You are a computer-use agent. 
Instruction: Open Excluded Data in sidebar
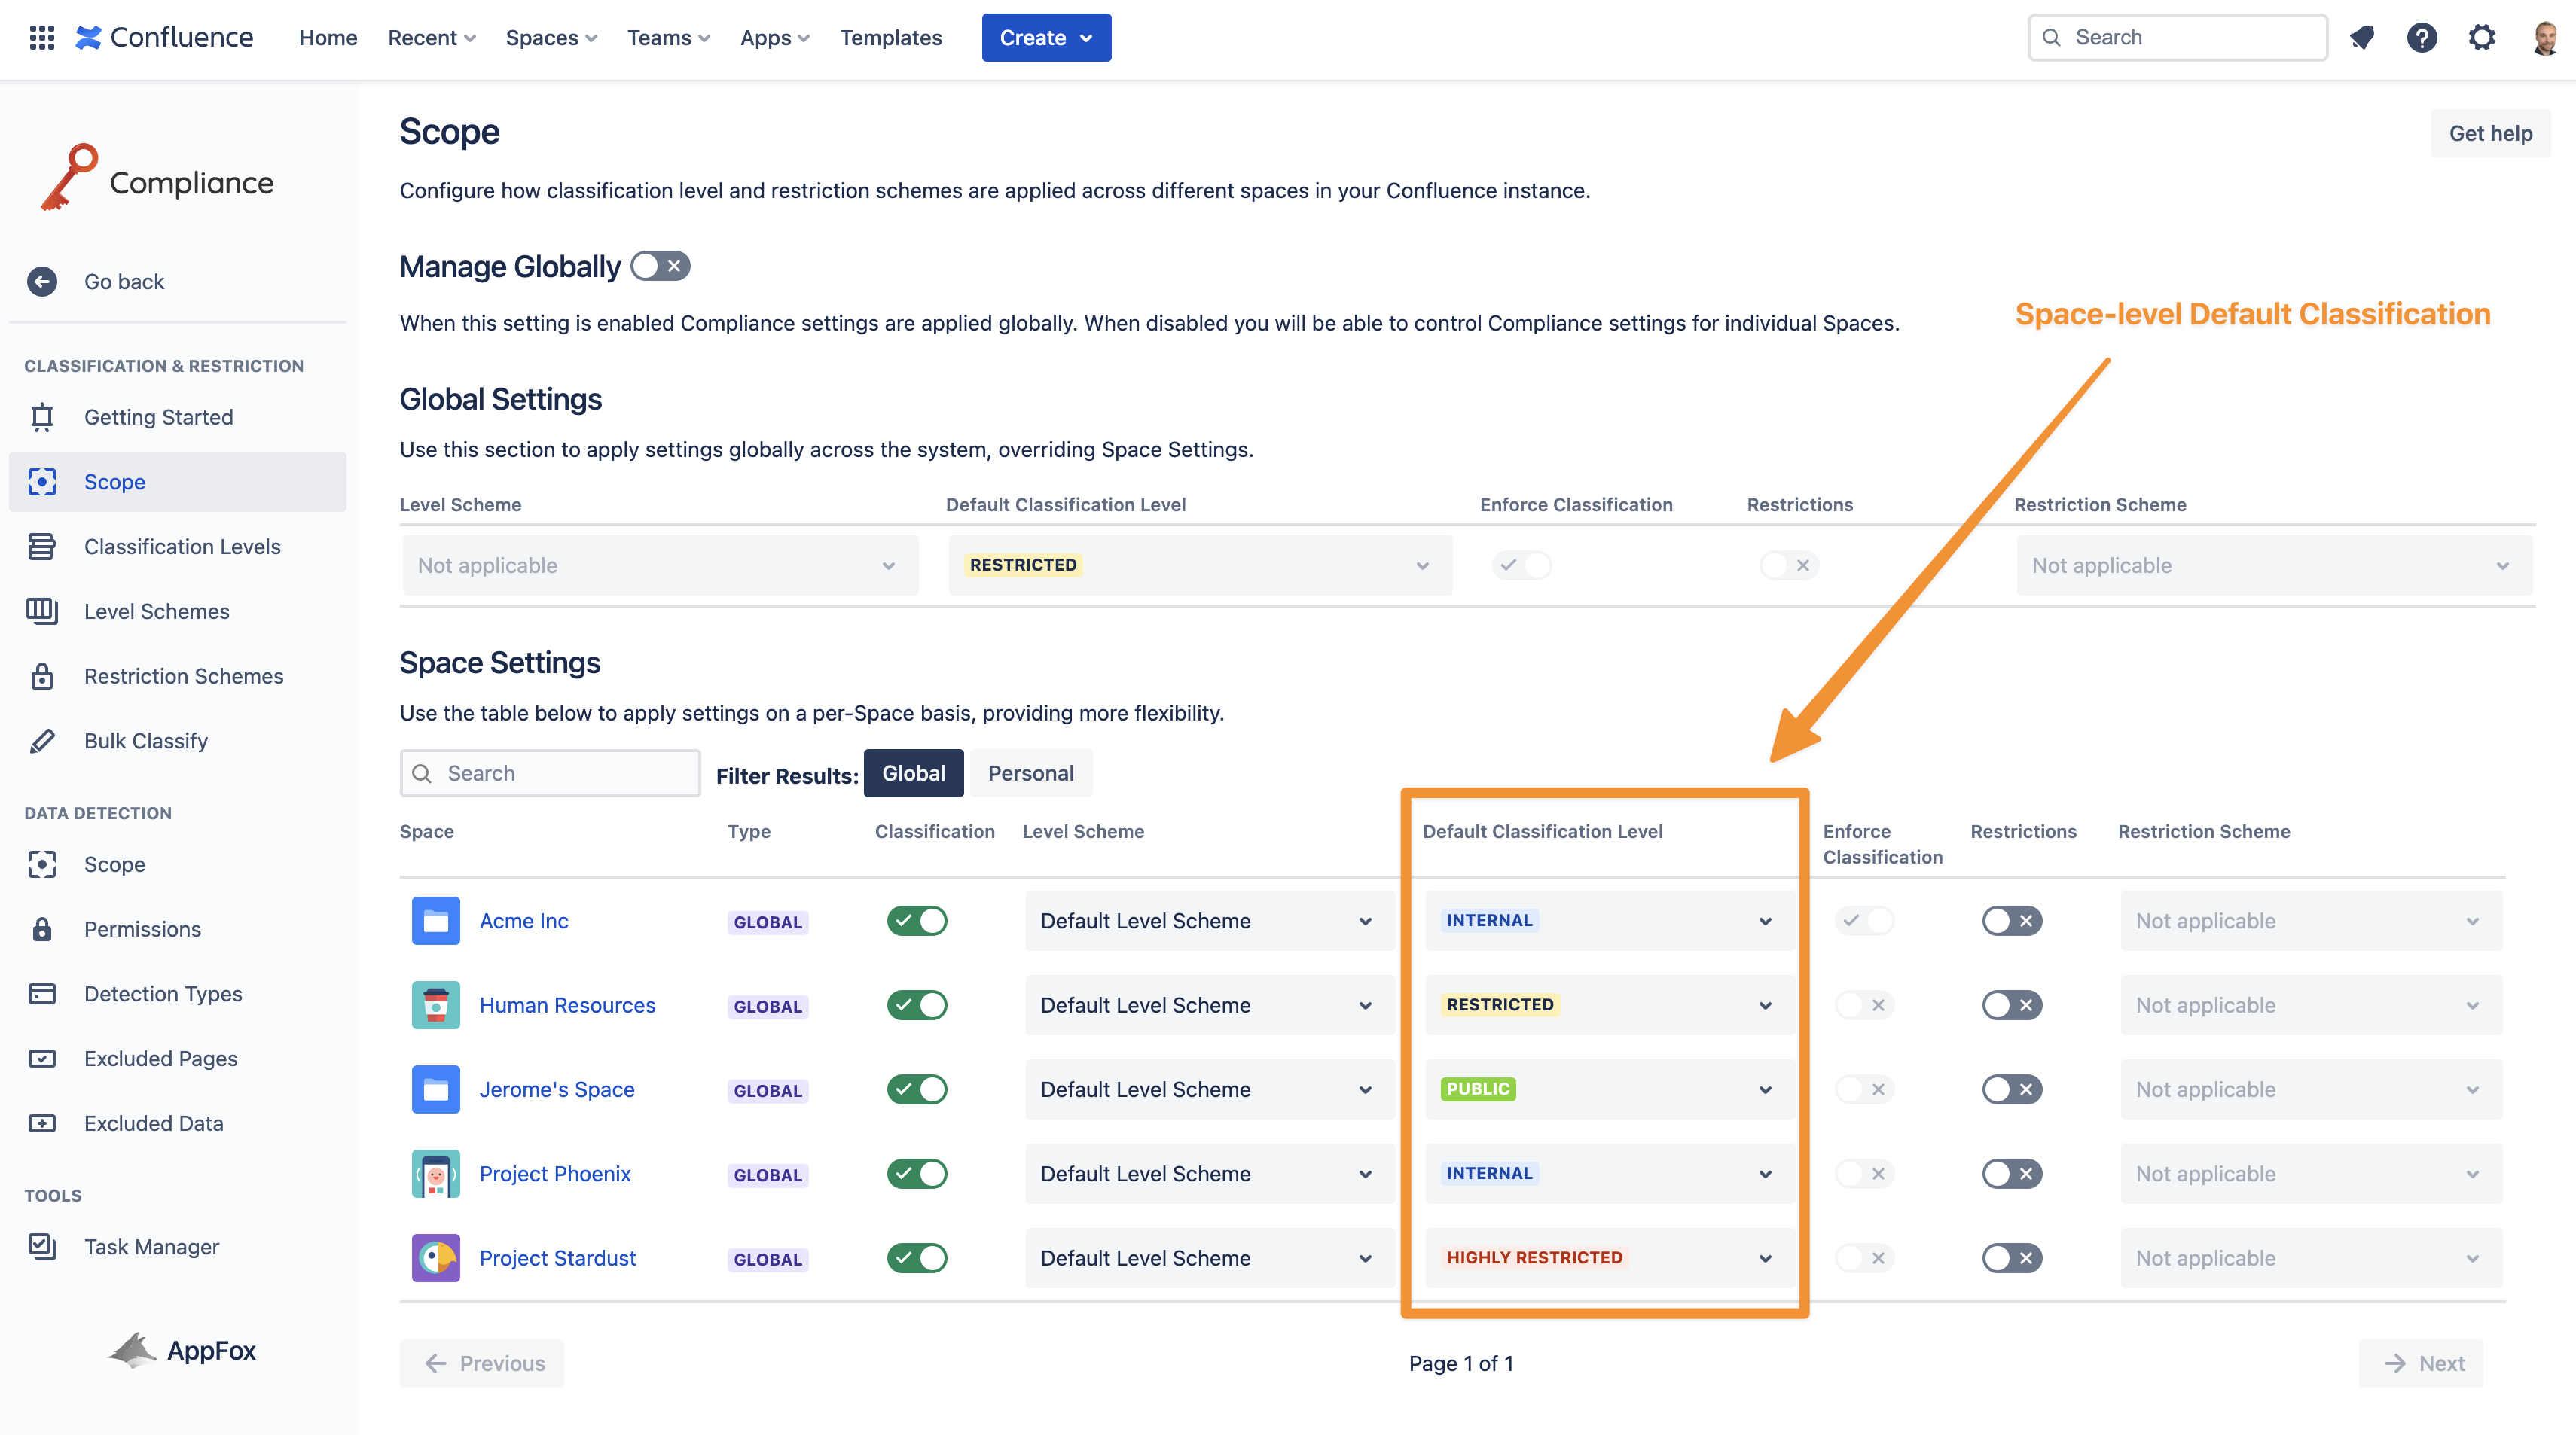coord(153,1123)
